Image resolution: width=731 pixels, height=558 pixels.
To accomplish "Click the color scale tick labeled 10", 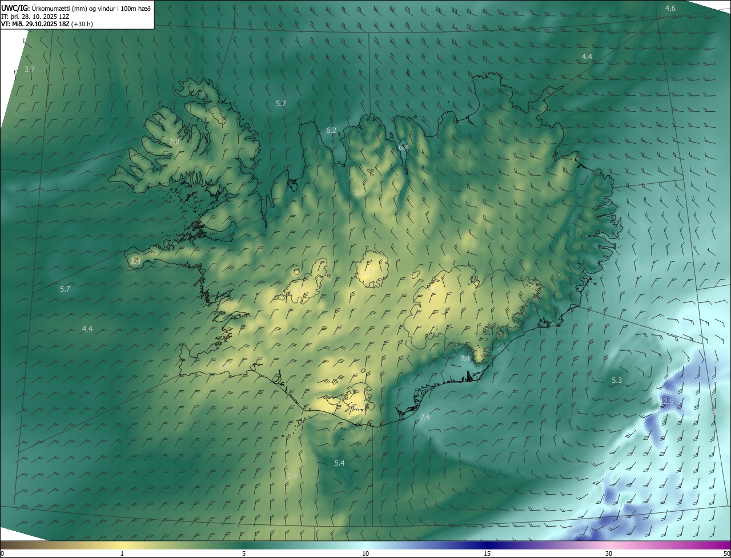I will [365, 554].
